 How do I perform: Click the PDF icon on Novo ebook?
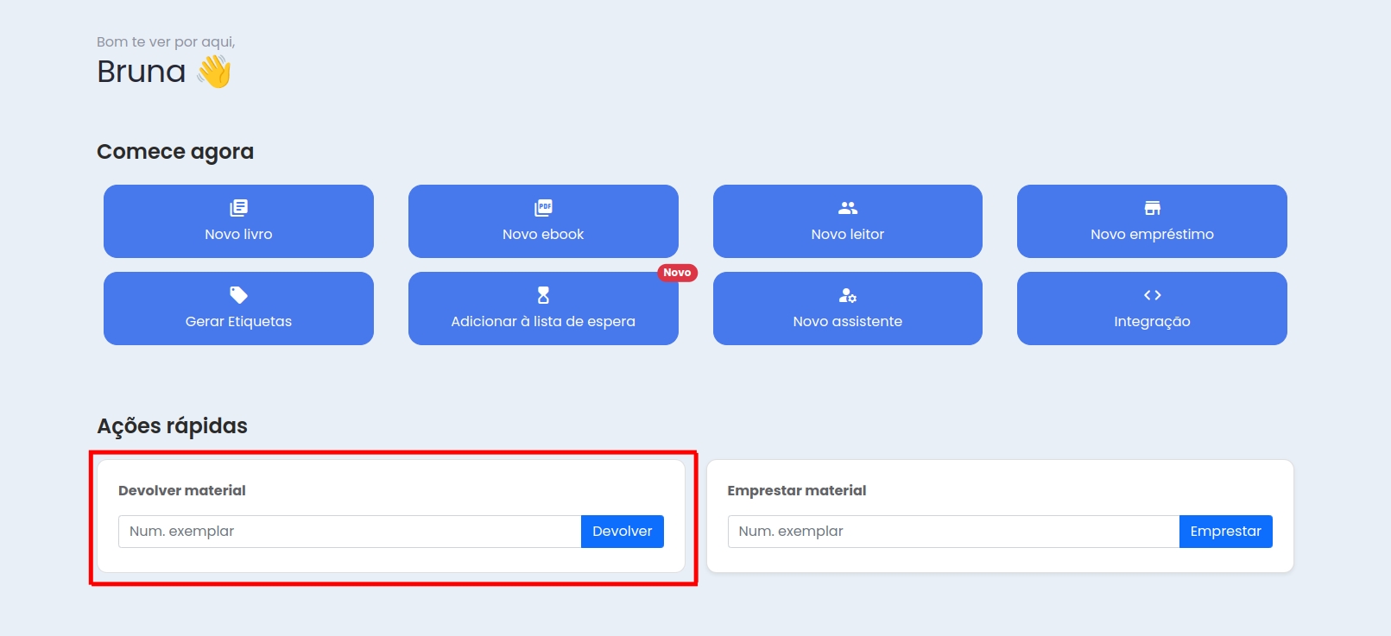[543, 208]
